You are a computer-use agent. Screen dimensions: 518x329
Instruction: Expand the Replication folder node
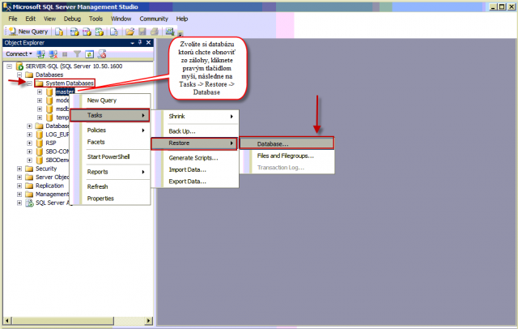pyautogui.click(x=19, y=186)
